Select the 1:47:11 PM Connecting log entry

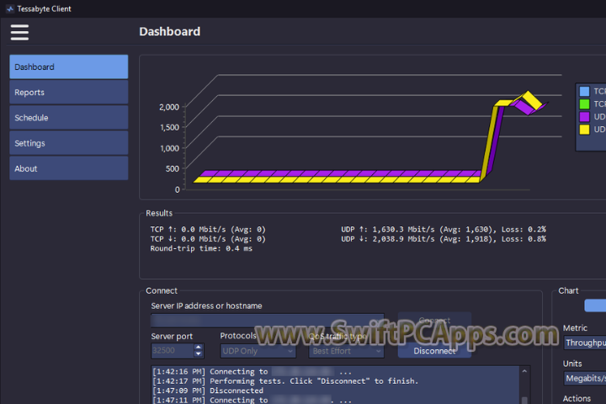(x=252, y=400)
